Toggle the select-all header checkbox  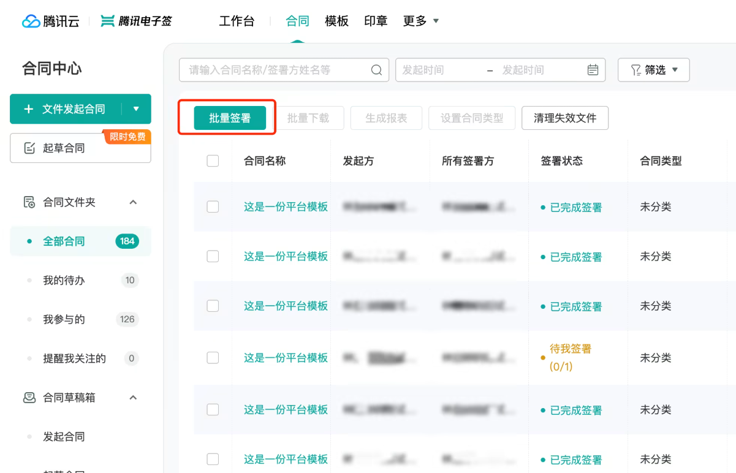[x=213, y=161]
